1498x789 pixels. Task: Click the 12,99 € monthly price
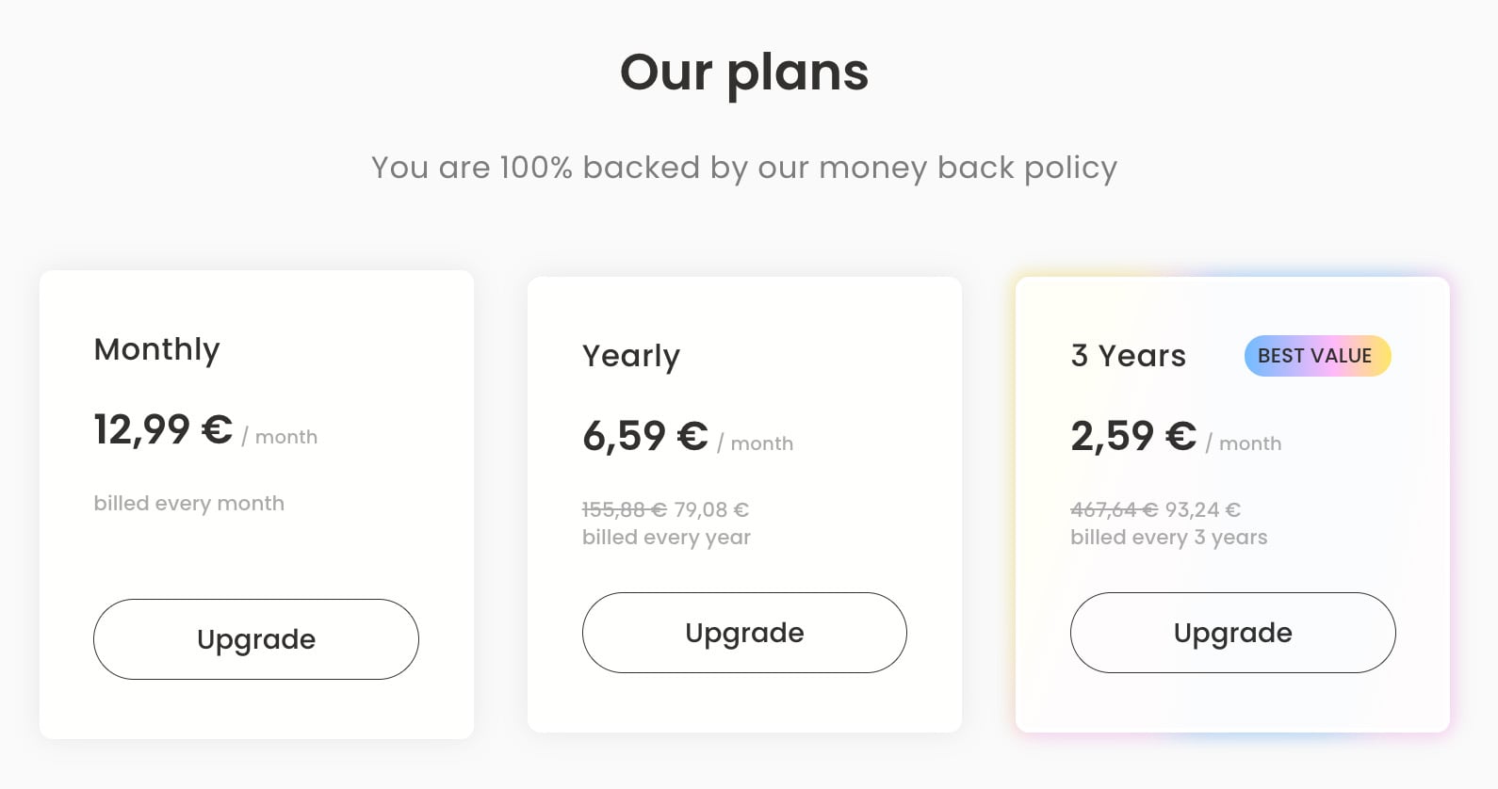[162, 429]
